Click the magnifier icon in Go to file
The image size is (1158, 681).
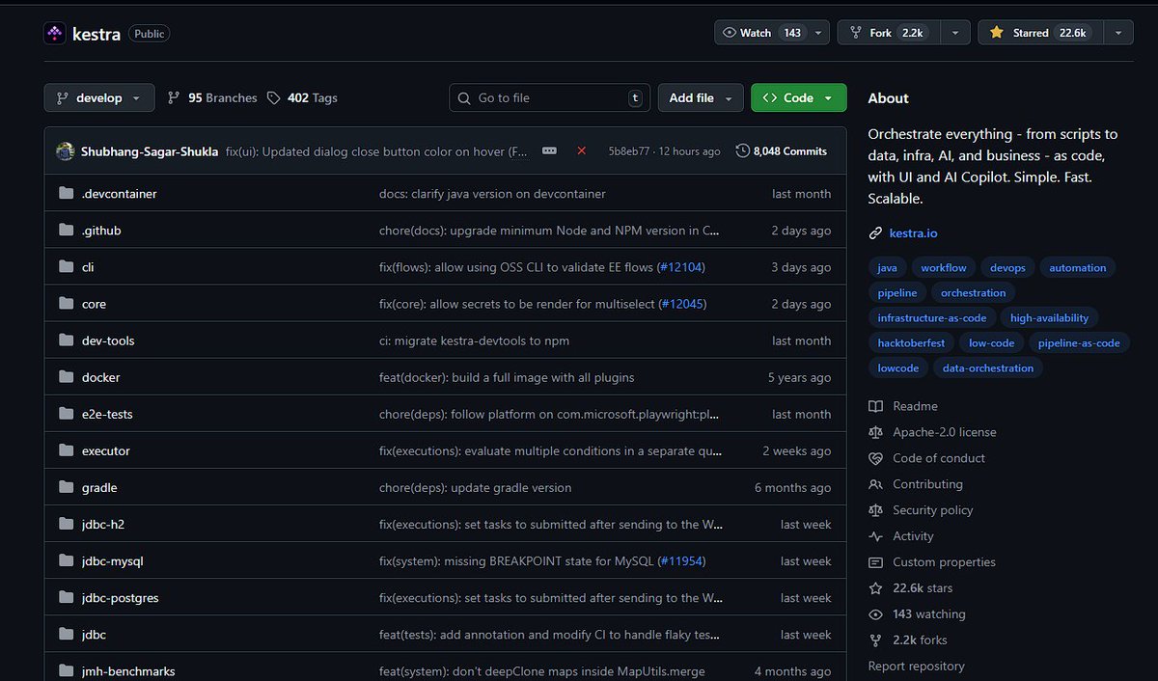465,98
